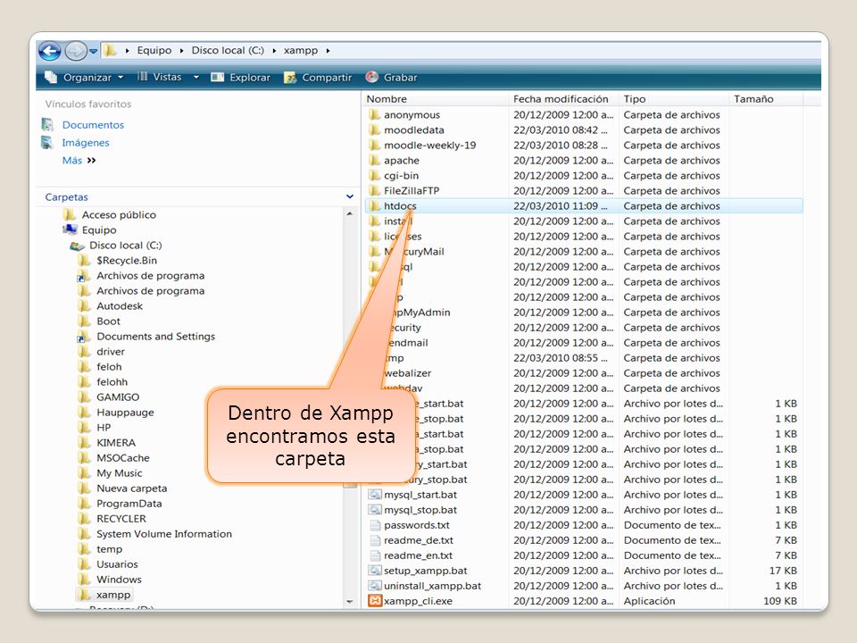Select the mysql_stop.bat file icon
This screenshot has height=643, width=857.
[x=374, y=510]
